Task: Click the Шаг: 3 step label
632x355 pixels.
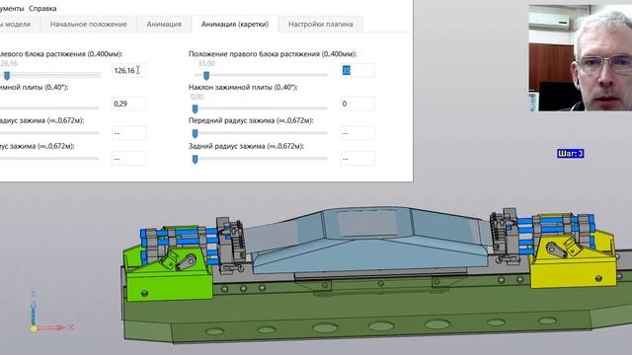Action: [x=571, y=154]
